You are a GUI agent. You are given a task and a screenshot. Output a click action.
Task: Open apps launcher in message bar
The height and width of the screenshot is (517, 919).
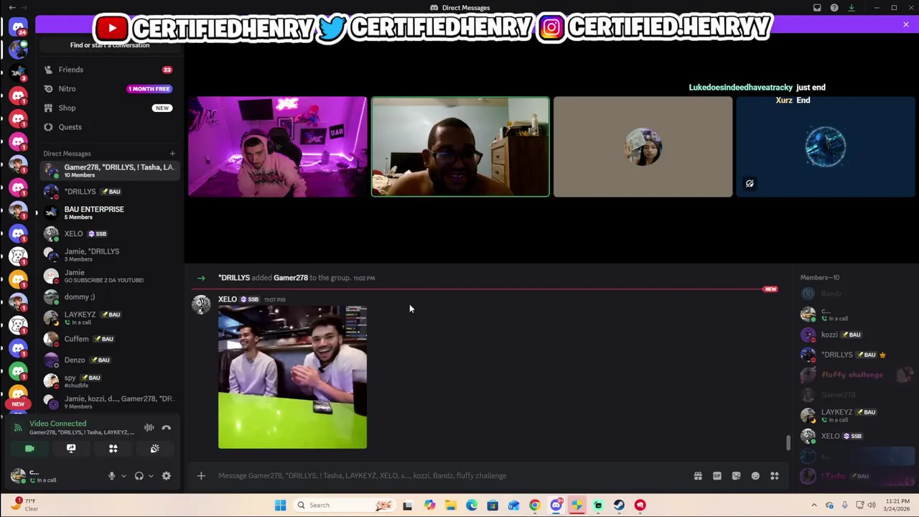[x=775, y=475]
